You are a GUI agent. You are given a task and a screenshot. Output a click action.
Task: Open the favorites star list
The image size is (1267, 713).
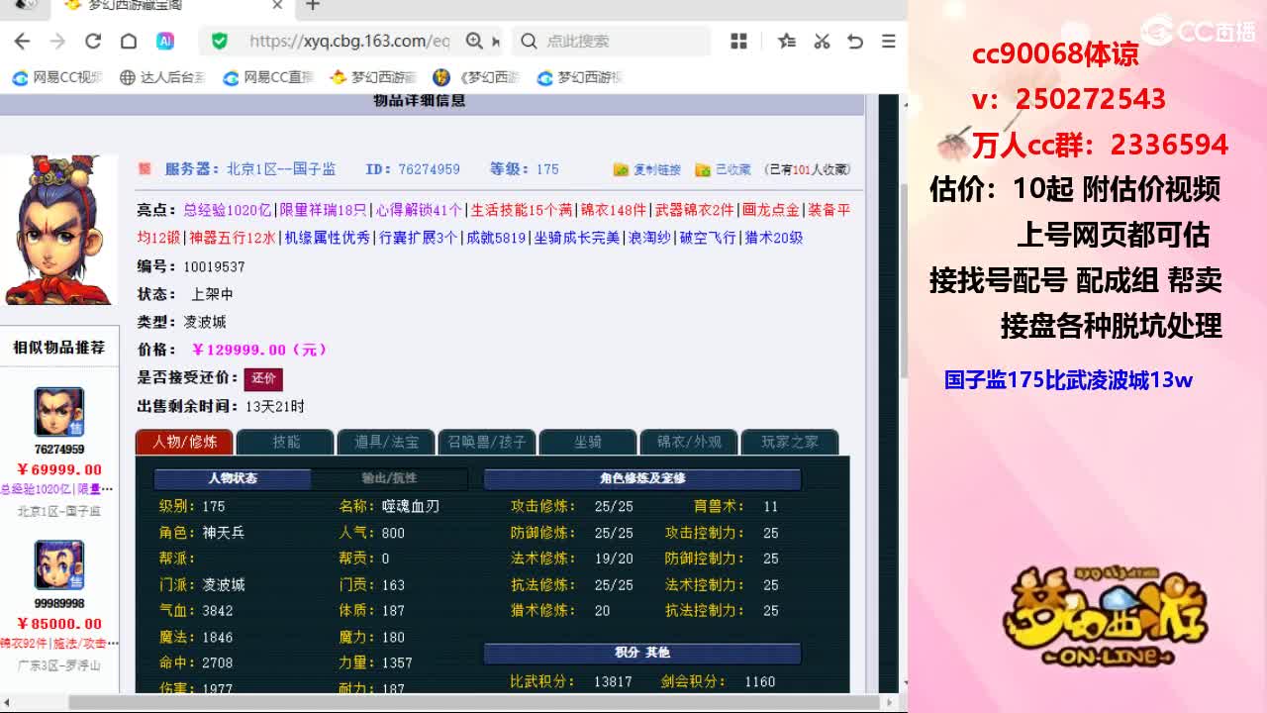pos(787,41)
